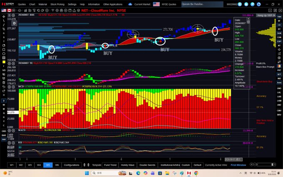Open the user avatar icon next to account number
The height and width of the screenshot is (177, 283).
[x=240, y=4]
